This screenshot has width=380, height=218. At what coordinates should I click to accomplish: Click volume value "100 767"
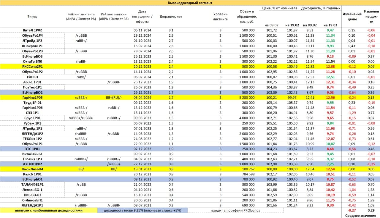coord(248,169)
